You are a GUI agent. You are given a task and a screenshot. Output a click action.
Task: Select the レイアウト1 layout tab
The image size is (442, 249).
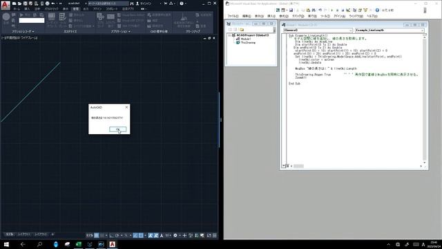23,234
